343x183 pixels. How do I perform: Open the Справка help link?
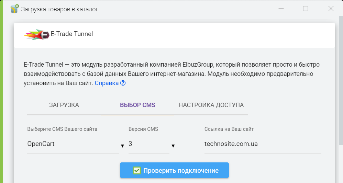point(107,83)
